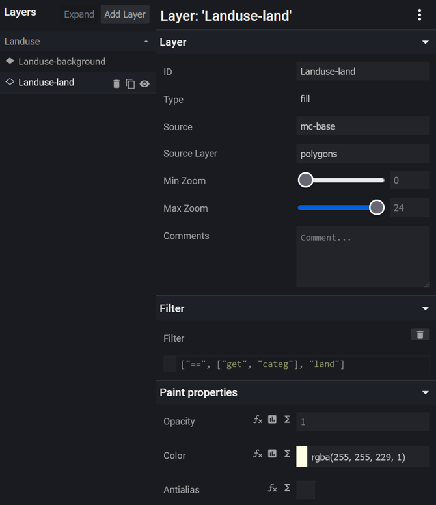The width and height of the screenshot is (436, 505).
Task: Open the fill color swatch picker
Action: coord(302,456)
